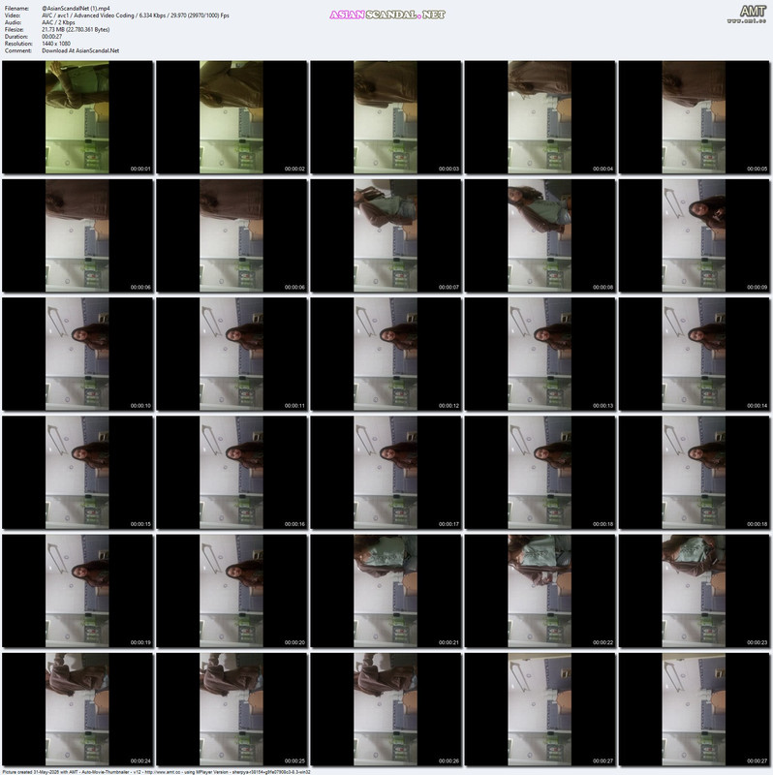
Task: Click the frame stamped 00:00:26
Action: point(386,709)
